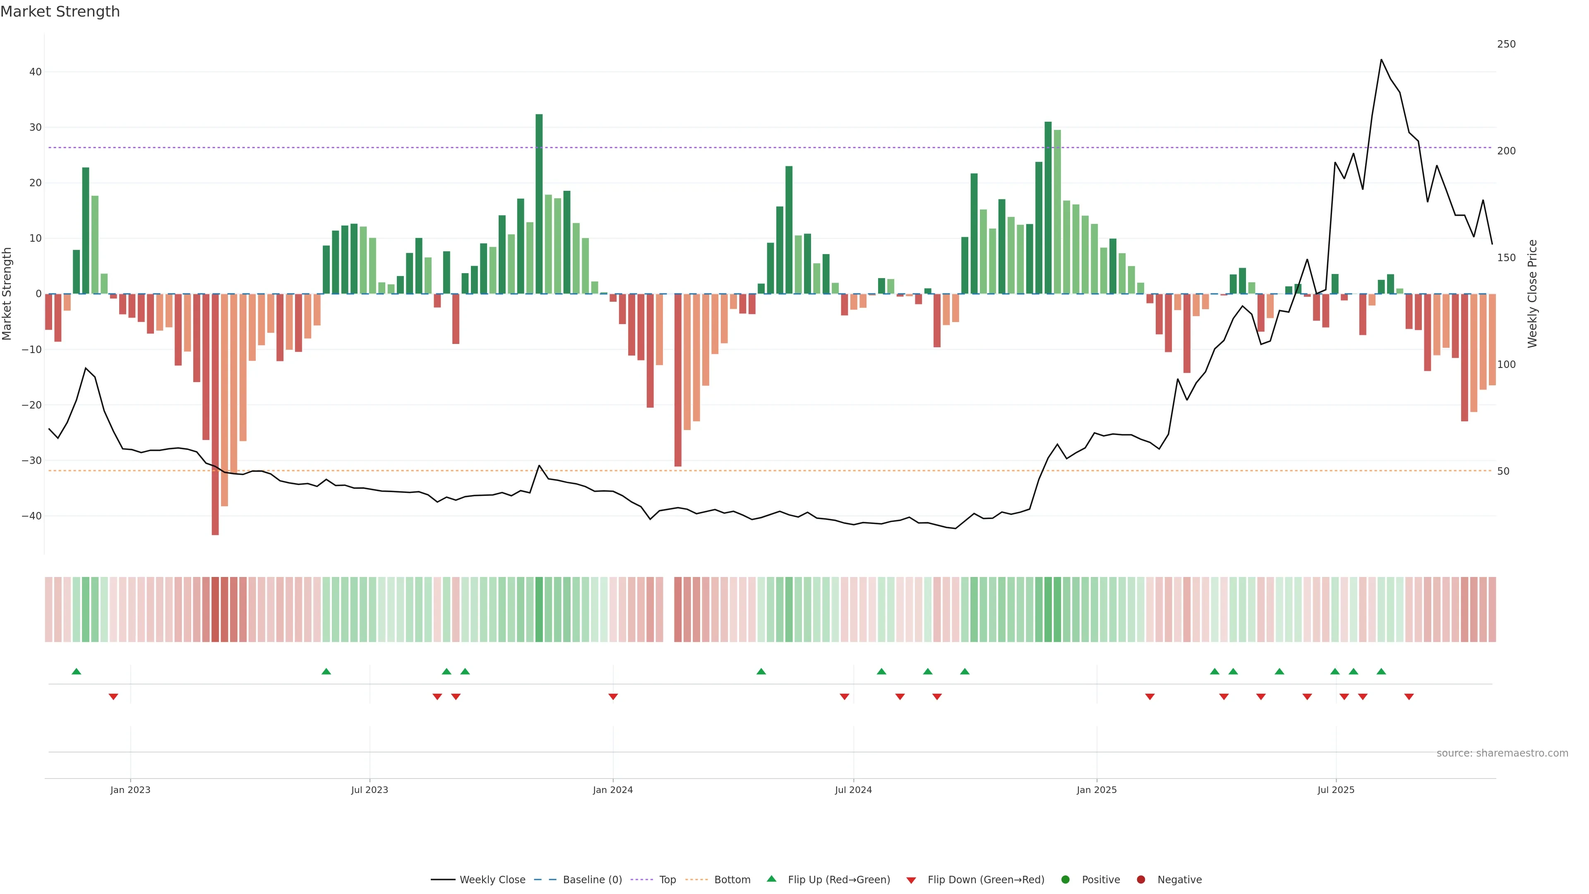Image resolution: width=1589 pixels, height=894 pixels.
Task: Click the first green flip-up marker before Jan 2023
Action: (77, 671)
